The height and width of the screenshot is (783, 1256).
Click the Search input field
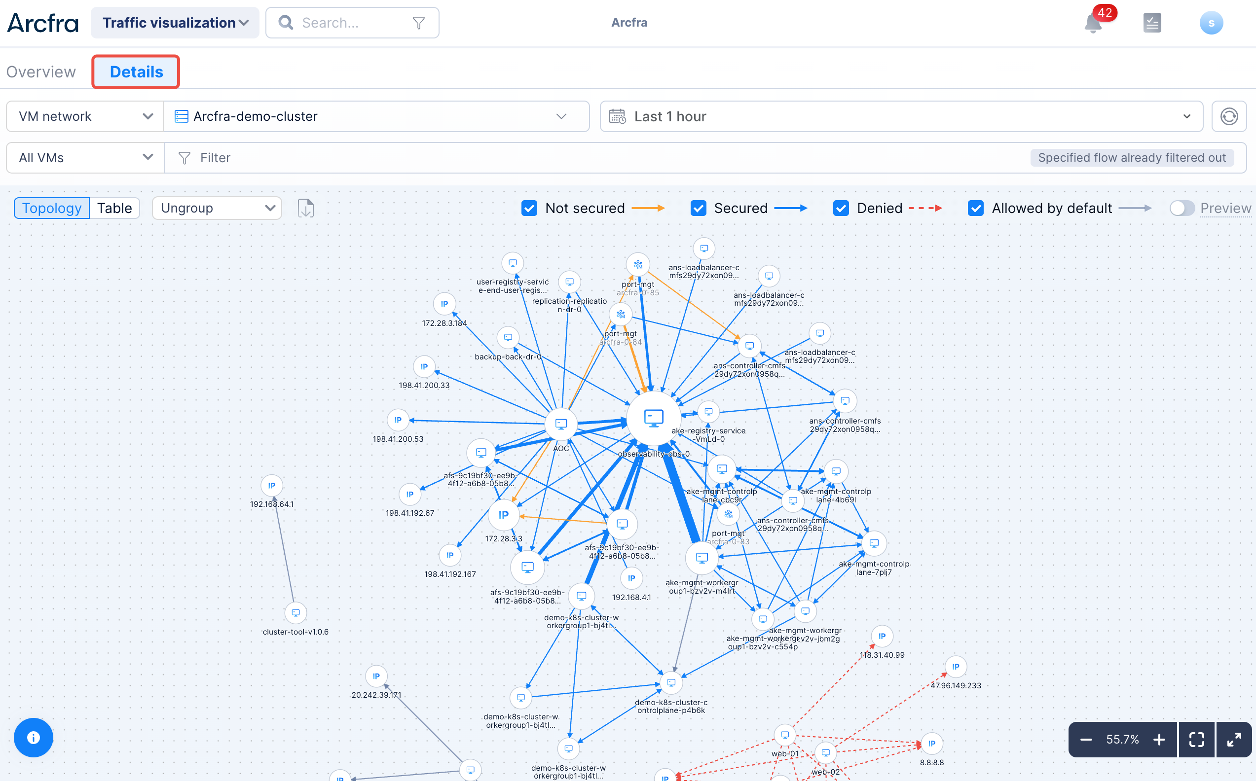coord(352,23)
